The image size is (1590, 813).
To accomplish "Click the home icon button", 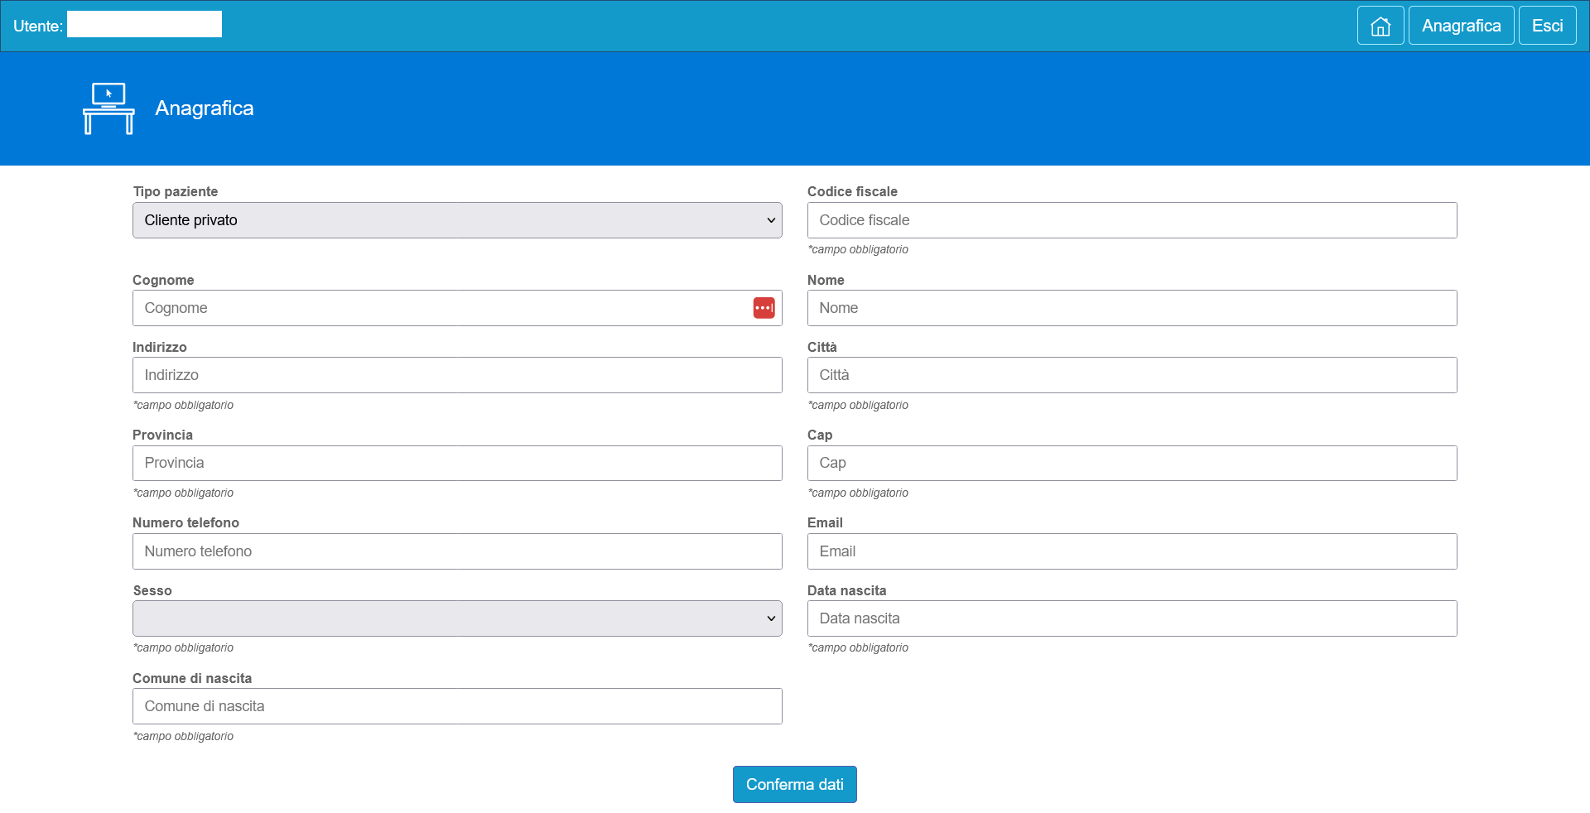I will tap(1380, 26).
